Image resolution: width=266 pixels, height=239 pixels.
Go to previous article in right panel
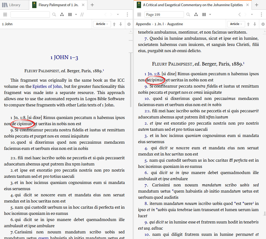248,24
